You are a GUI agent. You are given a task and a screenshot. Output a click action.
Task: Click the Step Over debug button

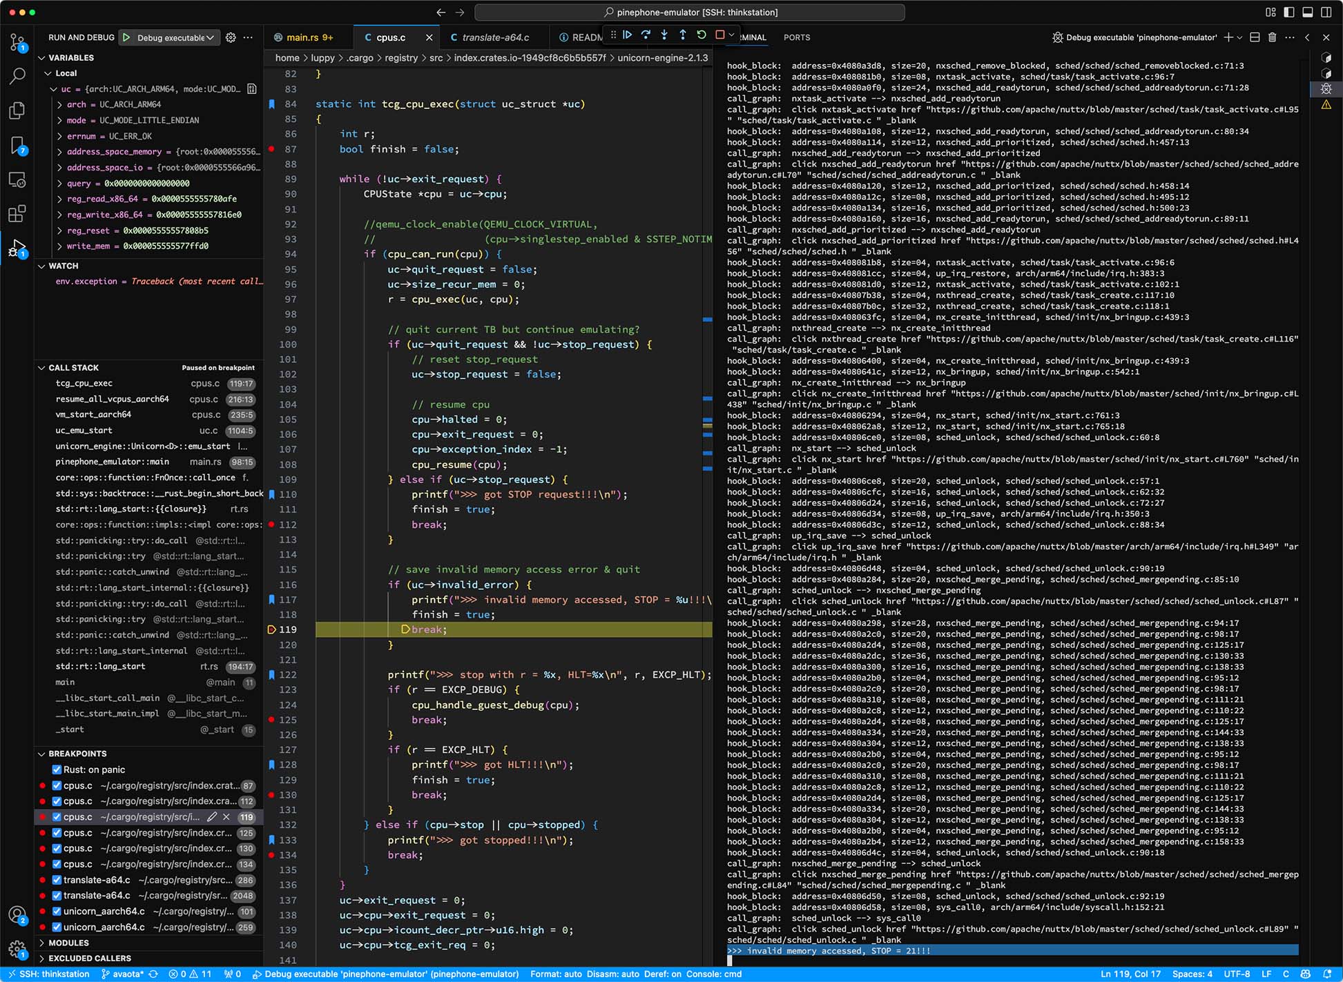[x=646, y=35]
